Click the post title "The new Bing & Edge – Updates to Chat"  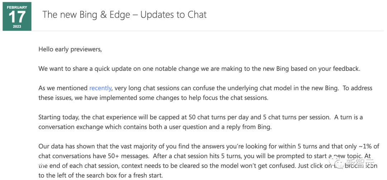(x=125, y=15)
